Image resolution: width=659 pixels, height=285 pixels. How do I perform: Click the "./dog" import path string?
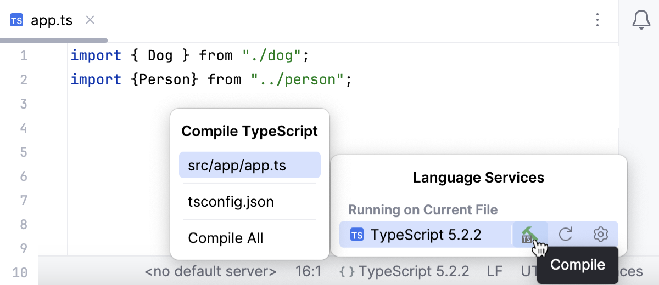click(272, 55)
